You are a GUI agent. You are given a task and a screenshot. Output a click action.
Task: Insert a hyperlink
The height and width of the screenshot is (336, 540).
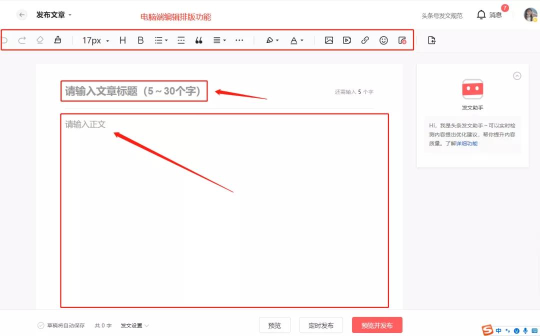[364, 40]
